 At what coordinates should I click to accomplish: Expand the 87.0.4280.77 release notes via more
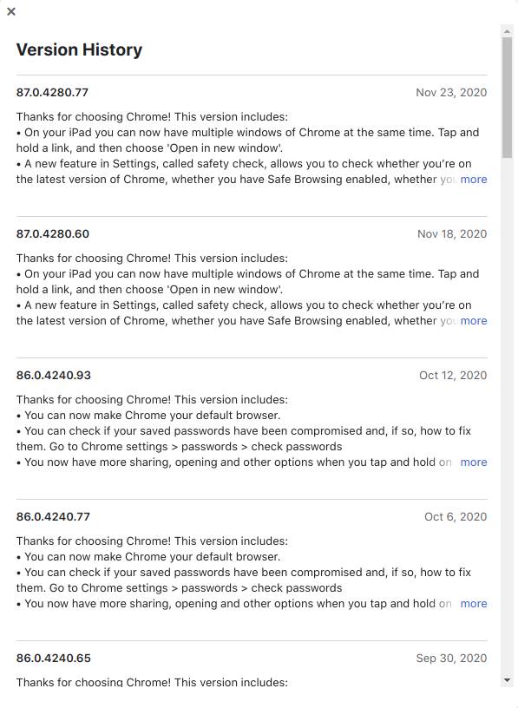(474, 179)
